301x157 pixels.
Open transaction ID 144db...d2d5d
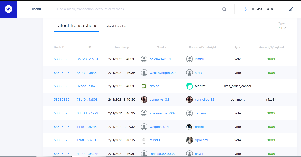[88, 127]
